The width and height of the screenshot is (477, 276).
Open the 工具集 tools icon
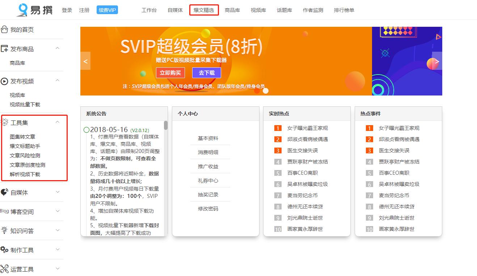tap(4, 122)
